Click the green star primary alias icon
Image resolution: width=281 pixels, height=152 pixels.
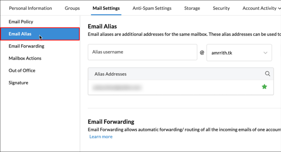coord(264,87)
